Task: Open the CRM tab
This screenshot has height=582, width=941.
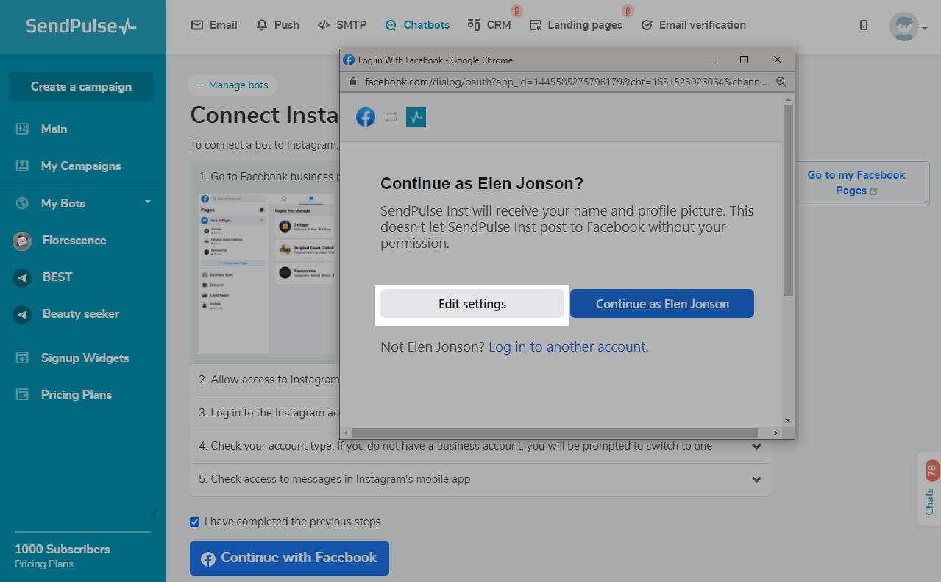Action: point(489,25)
